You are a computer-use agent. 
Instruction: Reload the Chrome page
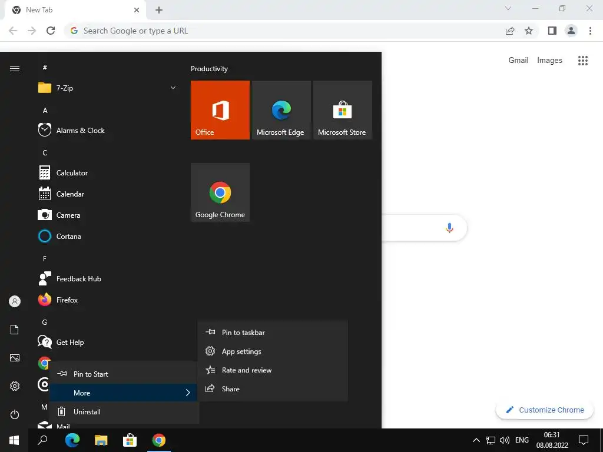(x=51, y=31)
